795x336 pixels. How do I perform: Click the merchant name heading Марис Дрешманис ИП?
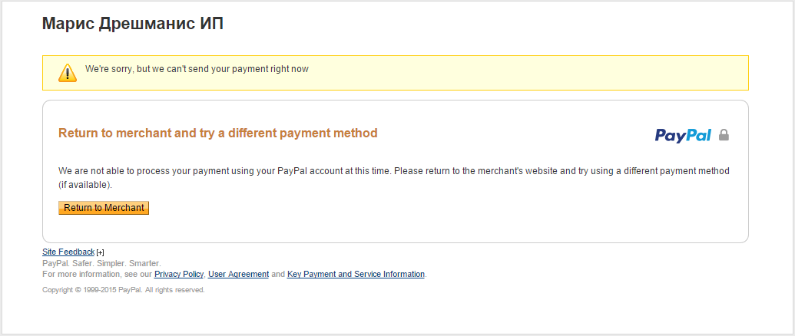(x=133, y=23)
